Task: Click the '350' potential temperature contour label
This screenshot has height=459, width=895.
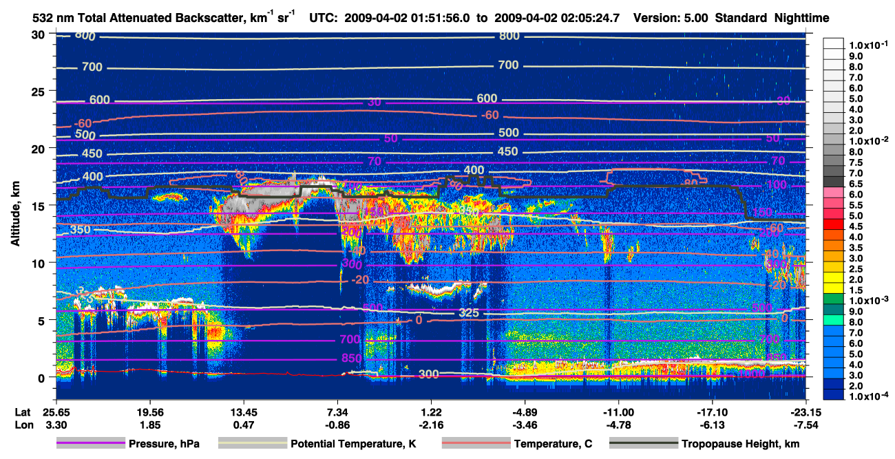Action: 81,229
